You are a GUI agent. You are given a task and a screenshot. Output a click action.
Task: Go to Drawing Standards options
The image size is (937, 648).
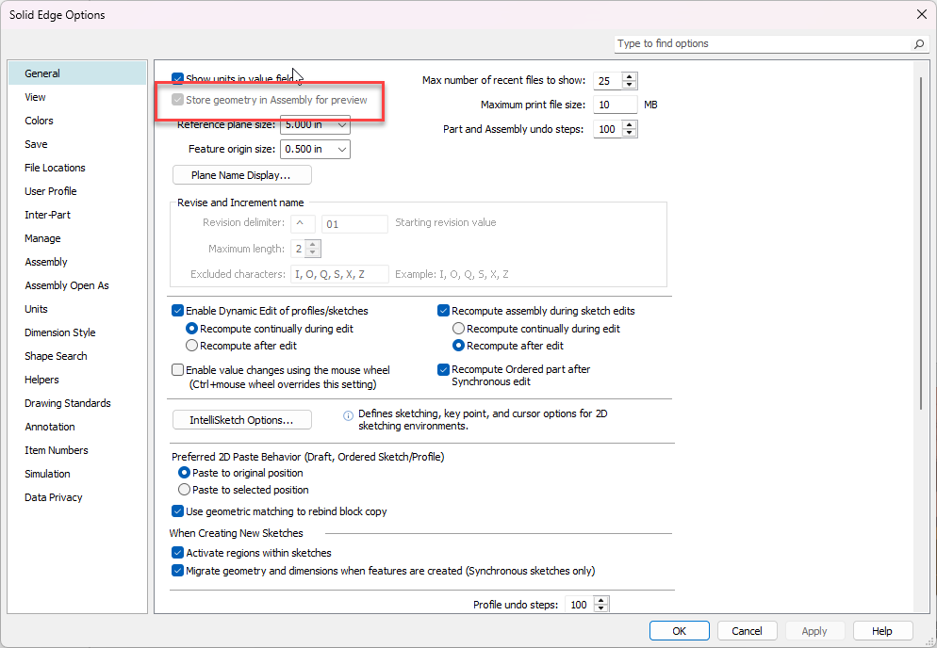[x=77, y=403]
